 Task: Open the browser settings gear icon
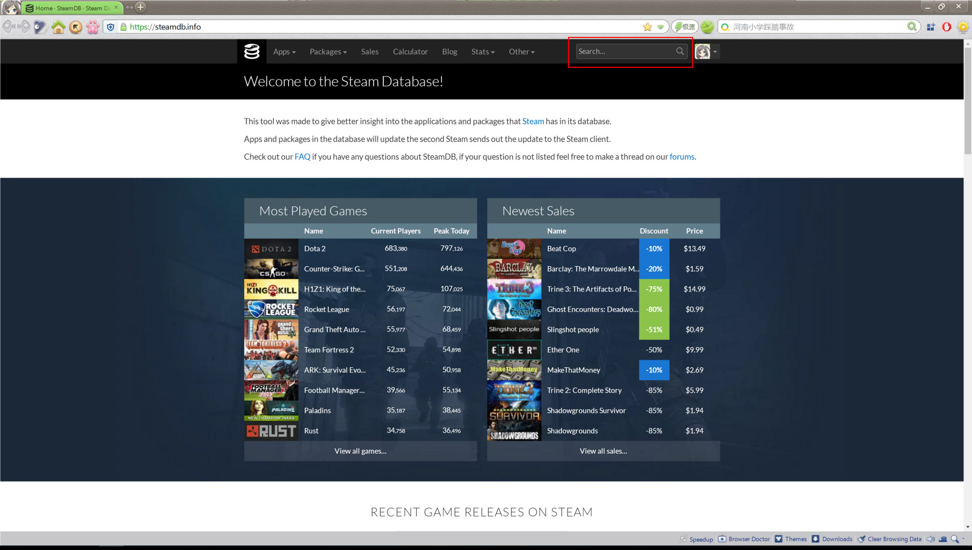point(963,27)
